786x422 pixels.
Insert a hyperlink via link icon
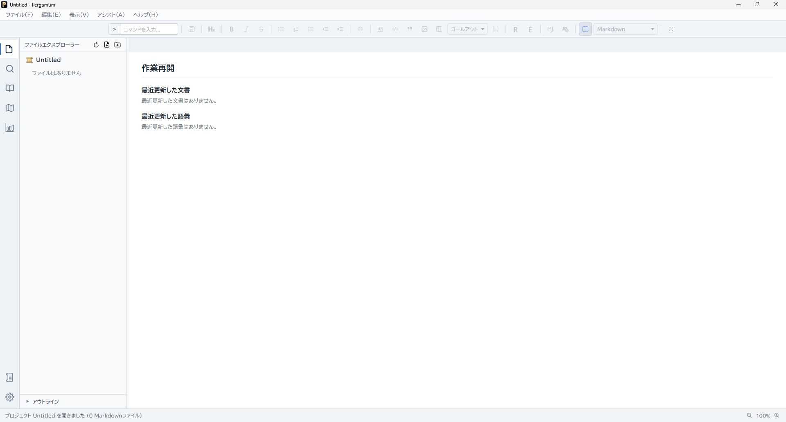coord(360,29)
